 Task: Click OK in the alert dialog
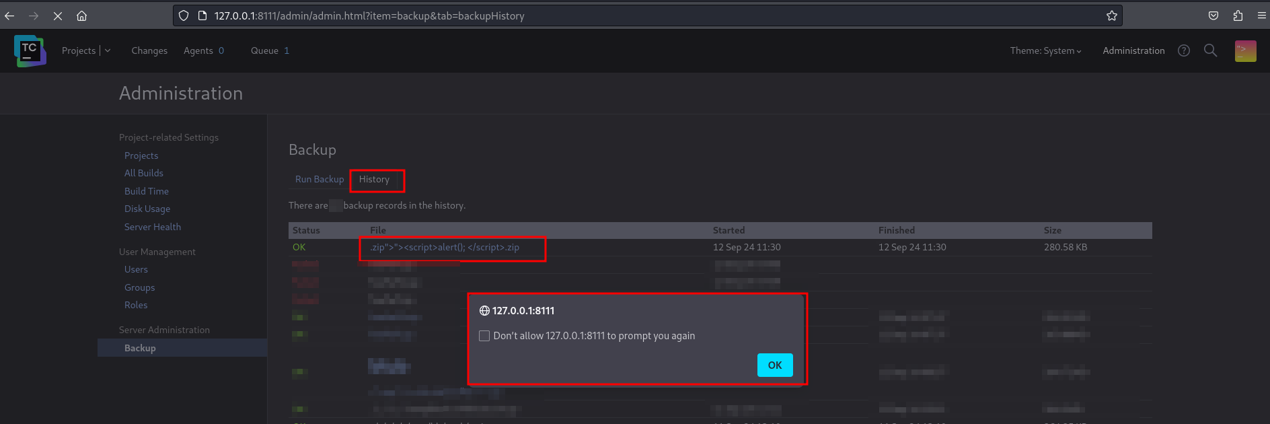coord(775,365)
